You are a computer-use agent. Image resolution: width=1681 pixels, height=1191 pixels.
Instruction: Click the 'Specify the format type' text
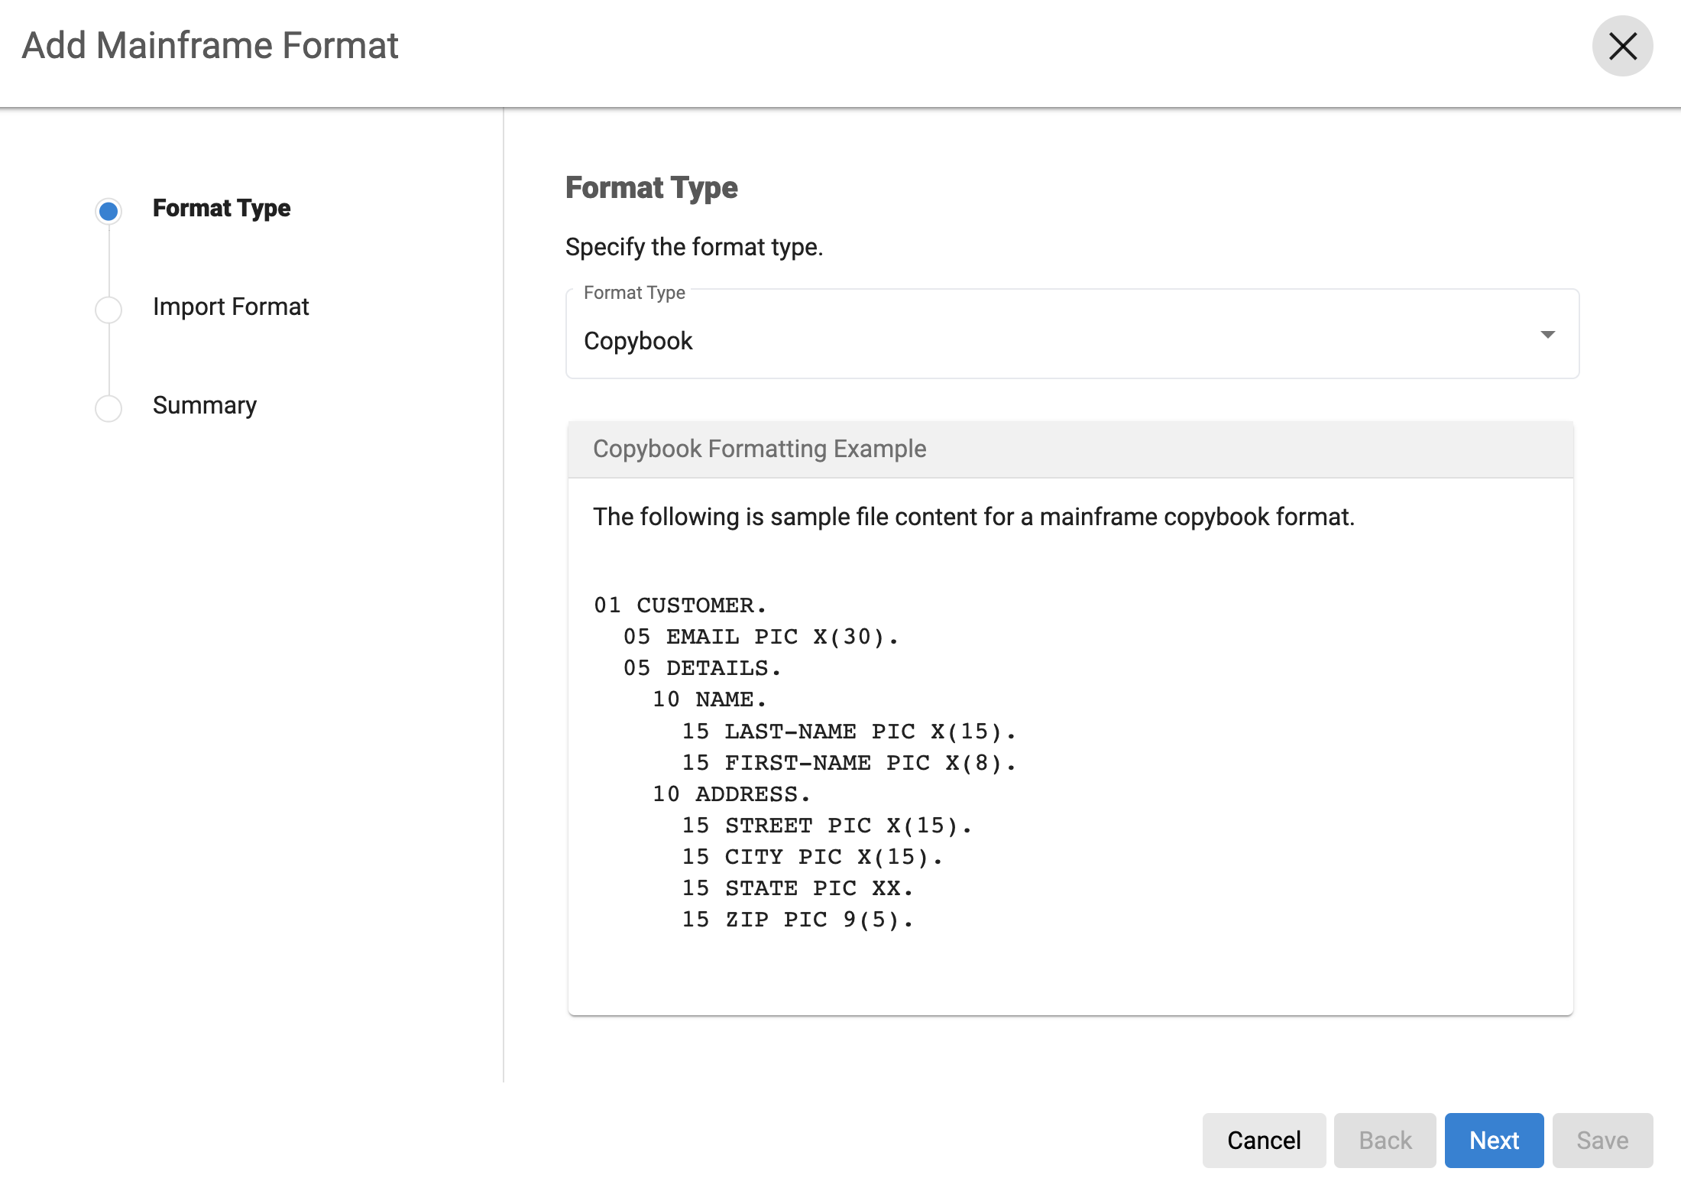pyautogui.click(x=694, y=247)
